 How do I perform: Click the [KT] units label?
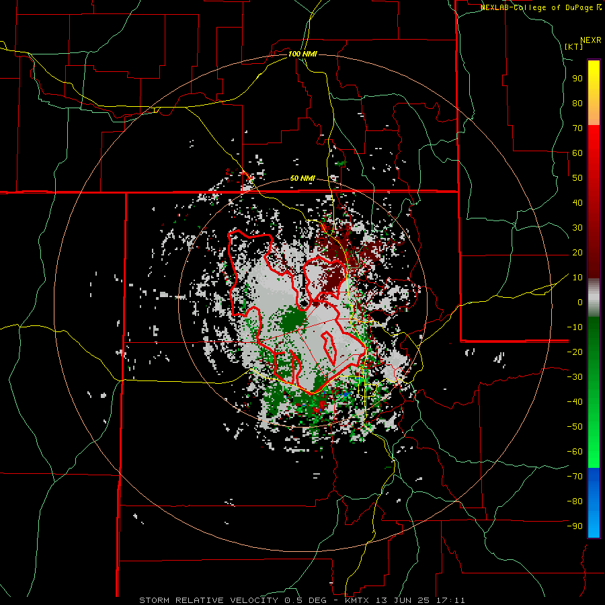(x=574, y=46)
